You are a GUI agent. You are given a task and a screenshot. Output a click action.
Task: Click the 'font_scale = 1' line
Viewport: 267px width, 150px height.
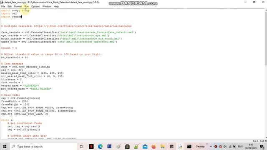pyautogui.click(x=12, y=82)
